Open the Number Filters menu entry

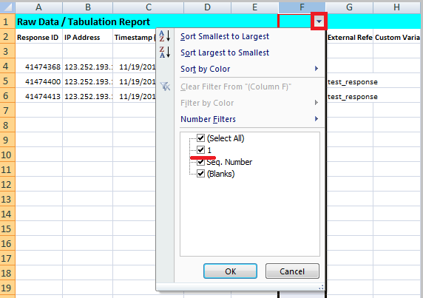208,119
